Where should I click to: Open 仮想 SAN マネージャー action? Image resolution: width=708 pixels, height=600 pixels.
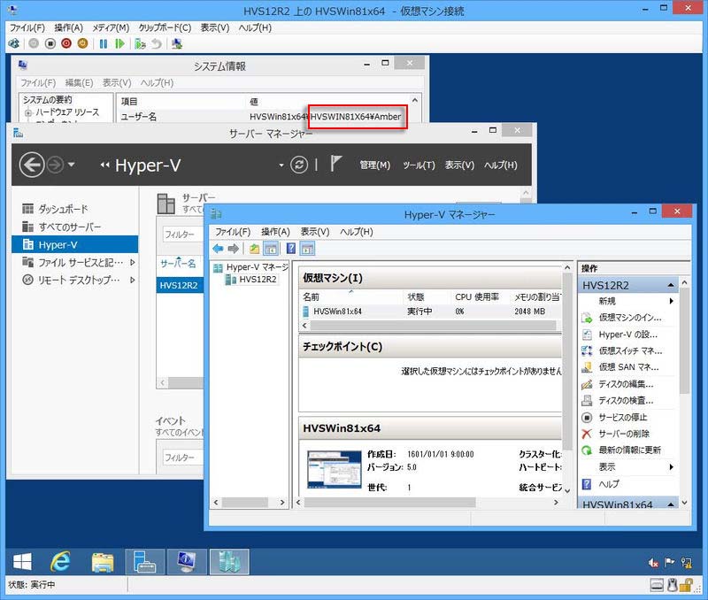(627, 367)
